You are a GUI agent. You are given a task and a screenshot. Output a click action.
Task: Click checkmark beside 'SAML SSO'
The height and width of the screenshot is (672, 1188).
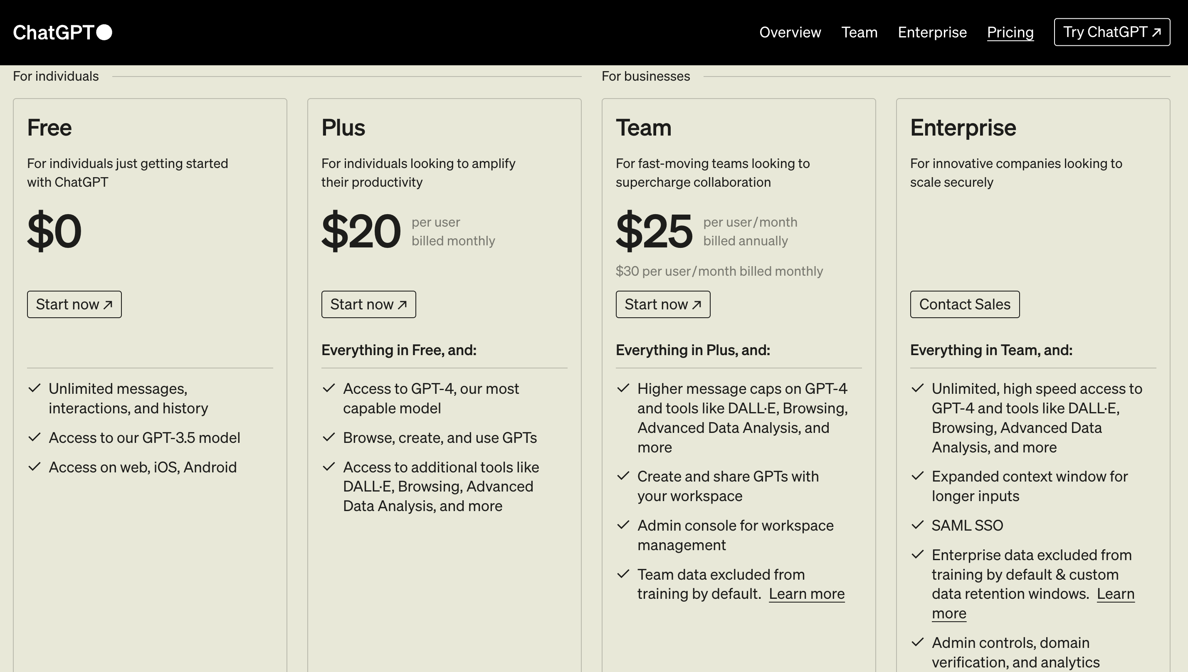coord(918,525)
